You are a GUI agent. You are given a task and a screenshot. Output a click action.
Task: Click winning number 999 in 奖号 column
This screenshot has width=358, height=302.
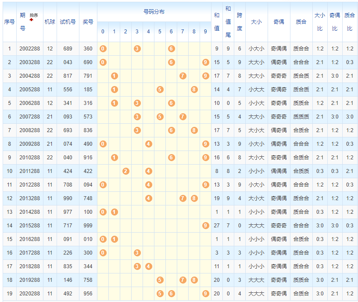tap(88, 226)
